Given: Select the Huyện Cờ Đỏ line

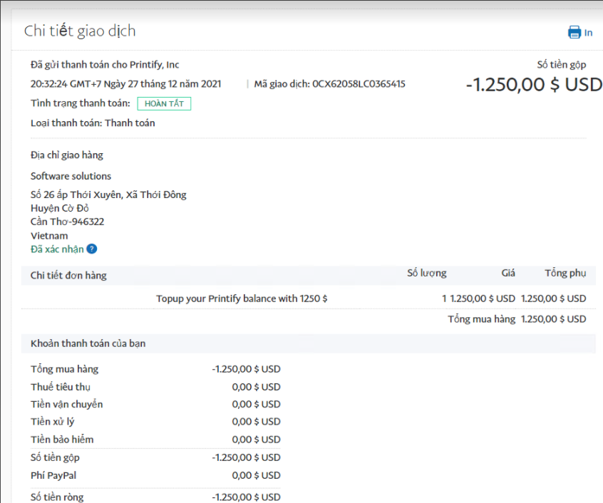Looking at the screenshot, I should 60,208.
